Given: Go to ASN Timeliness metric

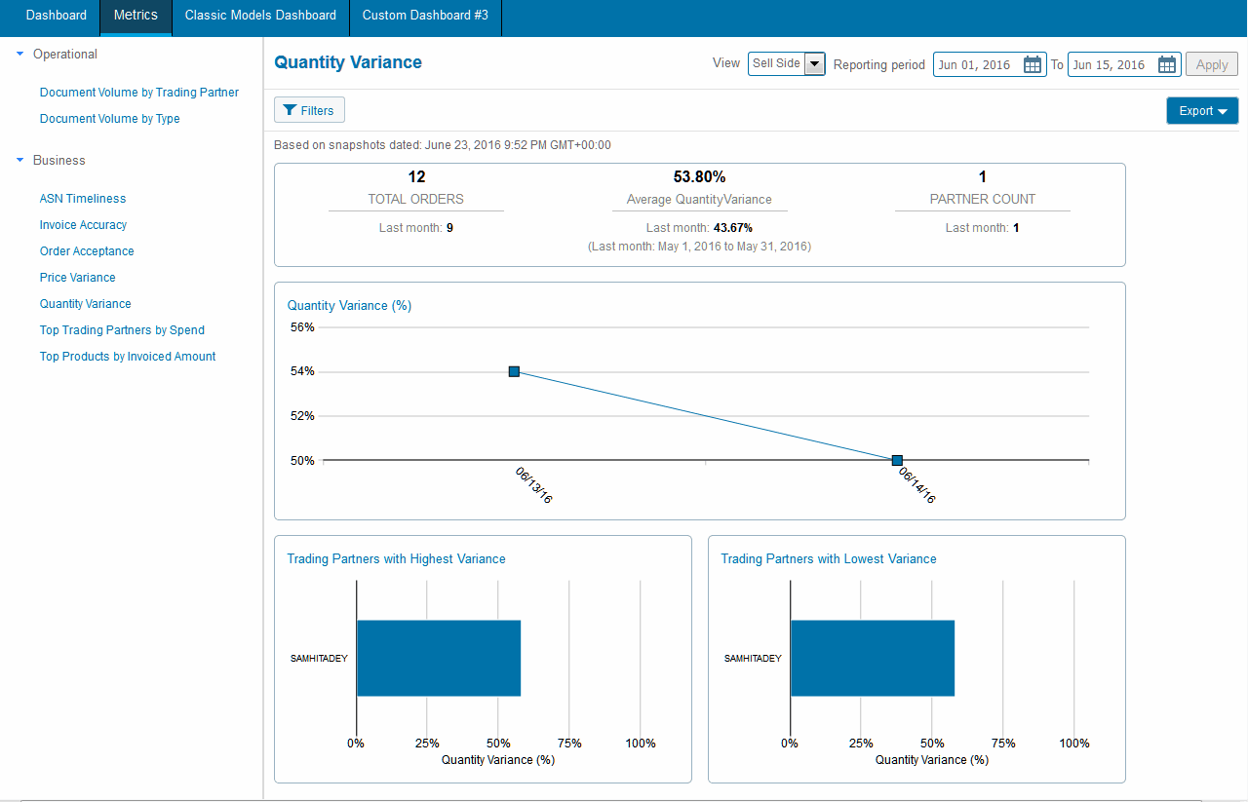Looking at the screenshot, I should pyautogui.click(x=83, y=199).
